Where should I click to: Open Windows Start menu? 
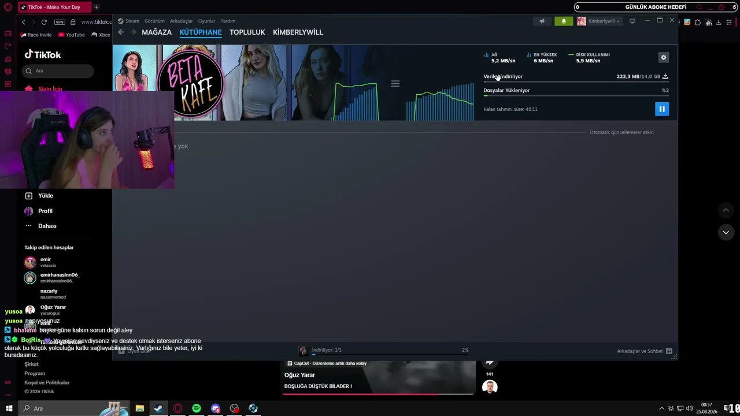[9, 408]
